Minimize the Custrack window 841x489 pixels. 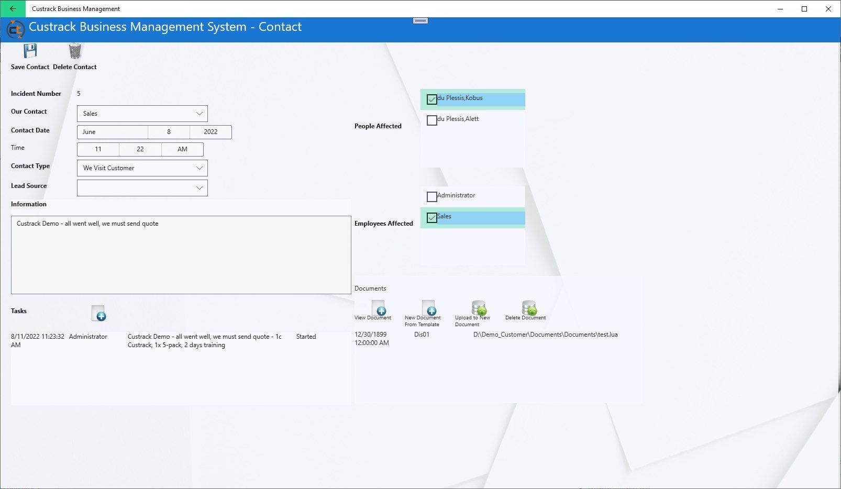780,8
